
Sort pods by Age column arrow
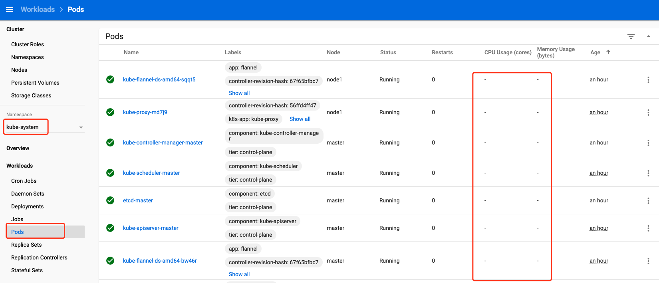(x=608, y=52)
